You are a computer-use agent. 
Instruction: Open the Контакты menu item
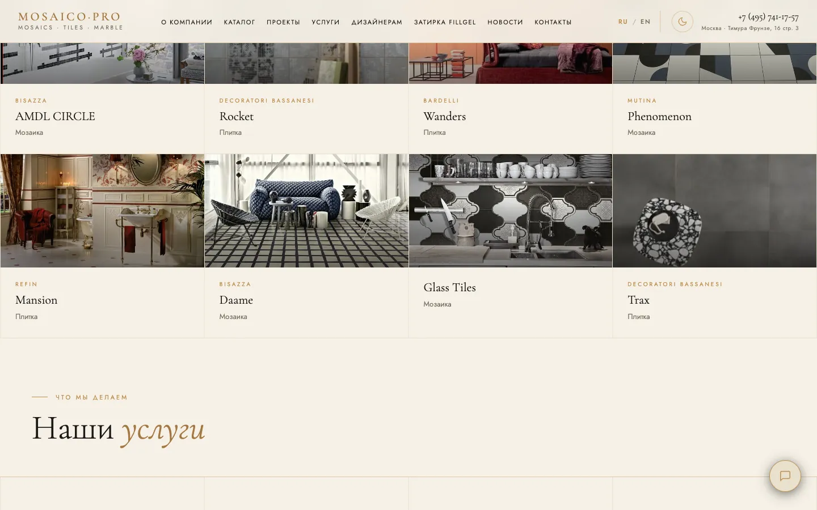[553, 22]
